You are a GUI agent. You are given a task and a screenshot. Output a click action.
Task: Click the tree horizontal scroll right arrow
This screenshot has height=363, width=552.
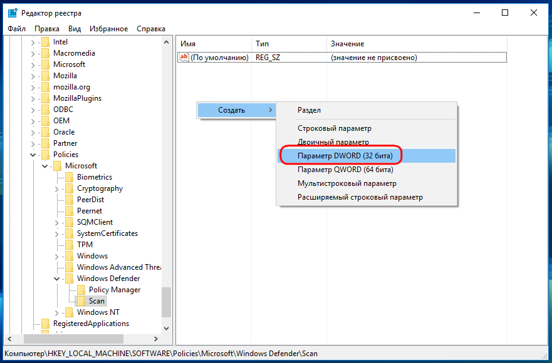156,339
